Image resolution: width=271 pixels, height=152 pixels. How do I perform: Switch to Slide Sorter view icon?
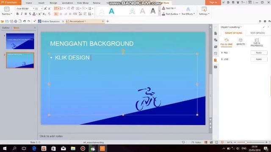point(211,142)
